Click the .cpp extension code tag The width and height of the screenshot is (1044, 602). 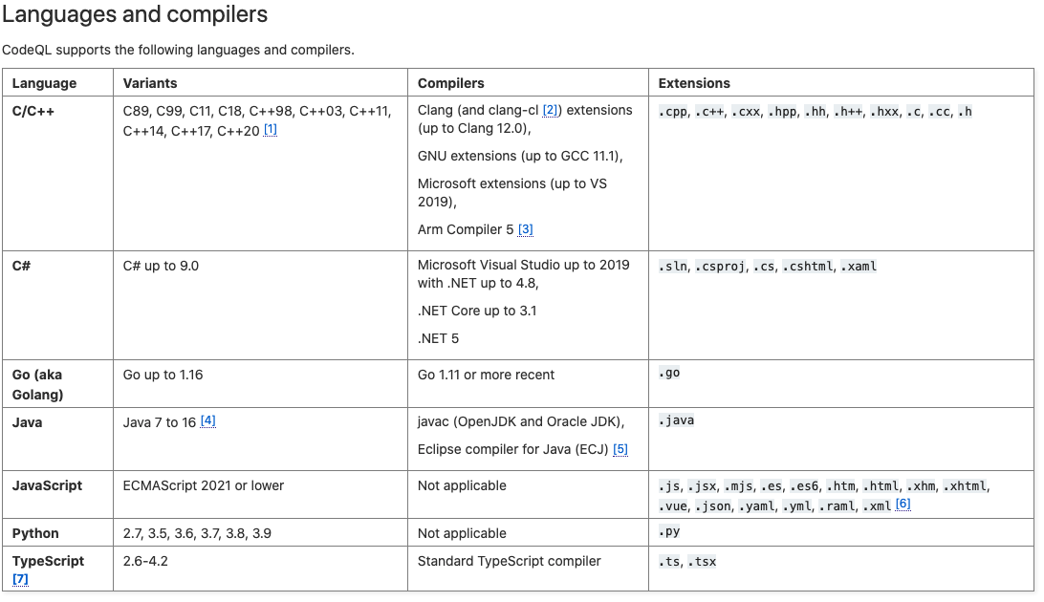coord(673,111)
